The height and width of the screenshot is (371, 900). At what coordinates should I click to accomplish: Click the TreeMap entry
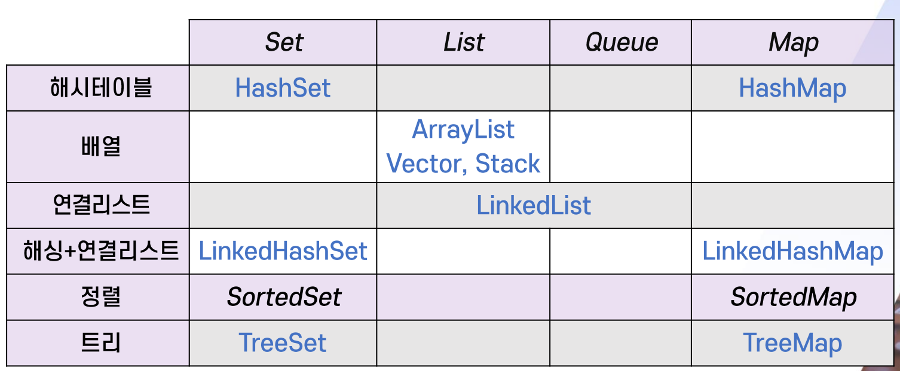pos(792,343)
